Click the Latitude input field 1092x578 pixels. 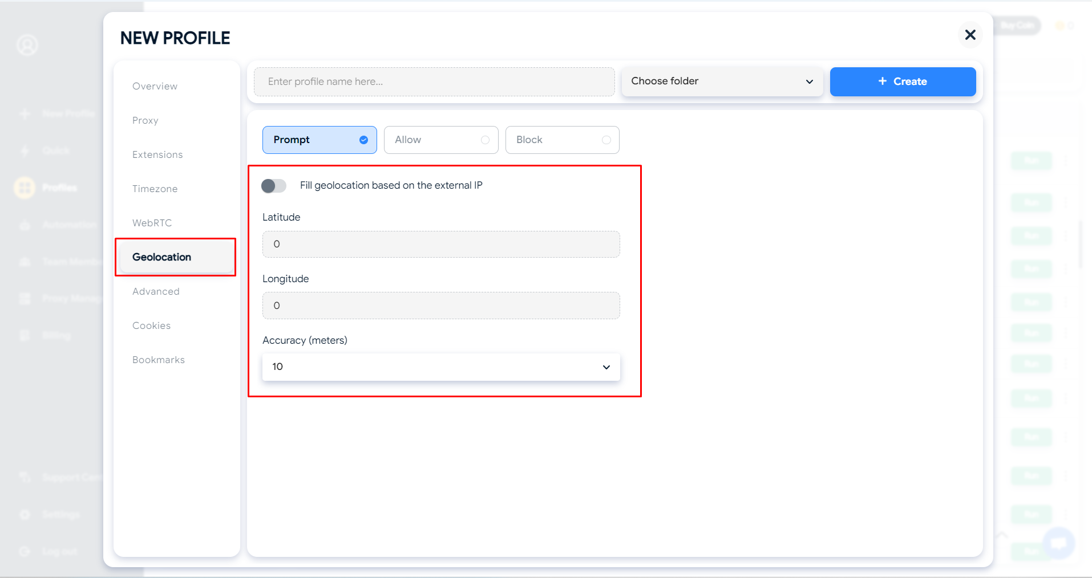pyautogui.click(x=440, y=245)
